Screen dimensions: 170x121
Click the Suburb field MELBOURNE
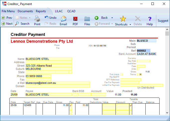tap(49, 69)
